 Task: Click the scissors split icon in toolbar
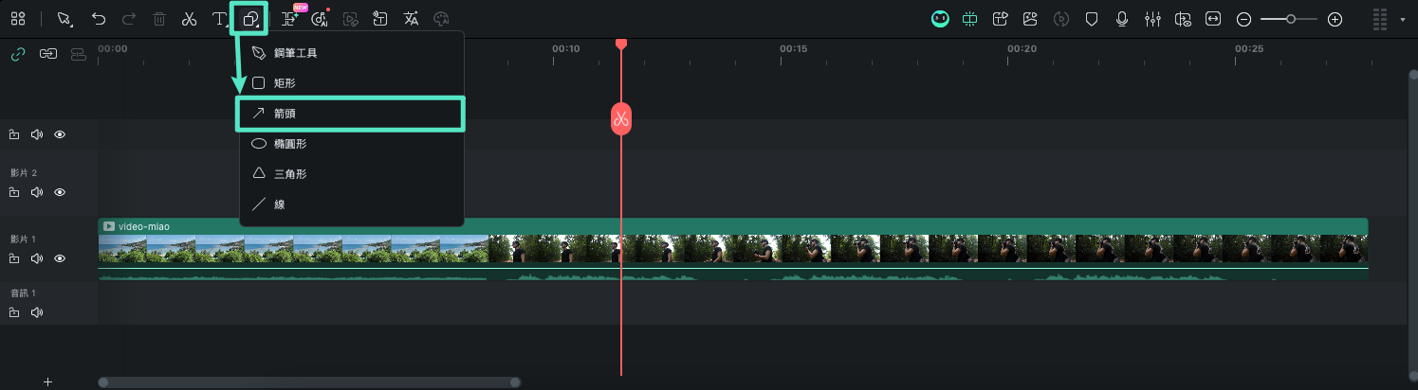[189, 19]
